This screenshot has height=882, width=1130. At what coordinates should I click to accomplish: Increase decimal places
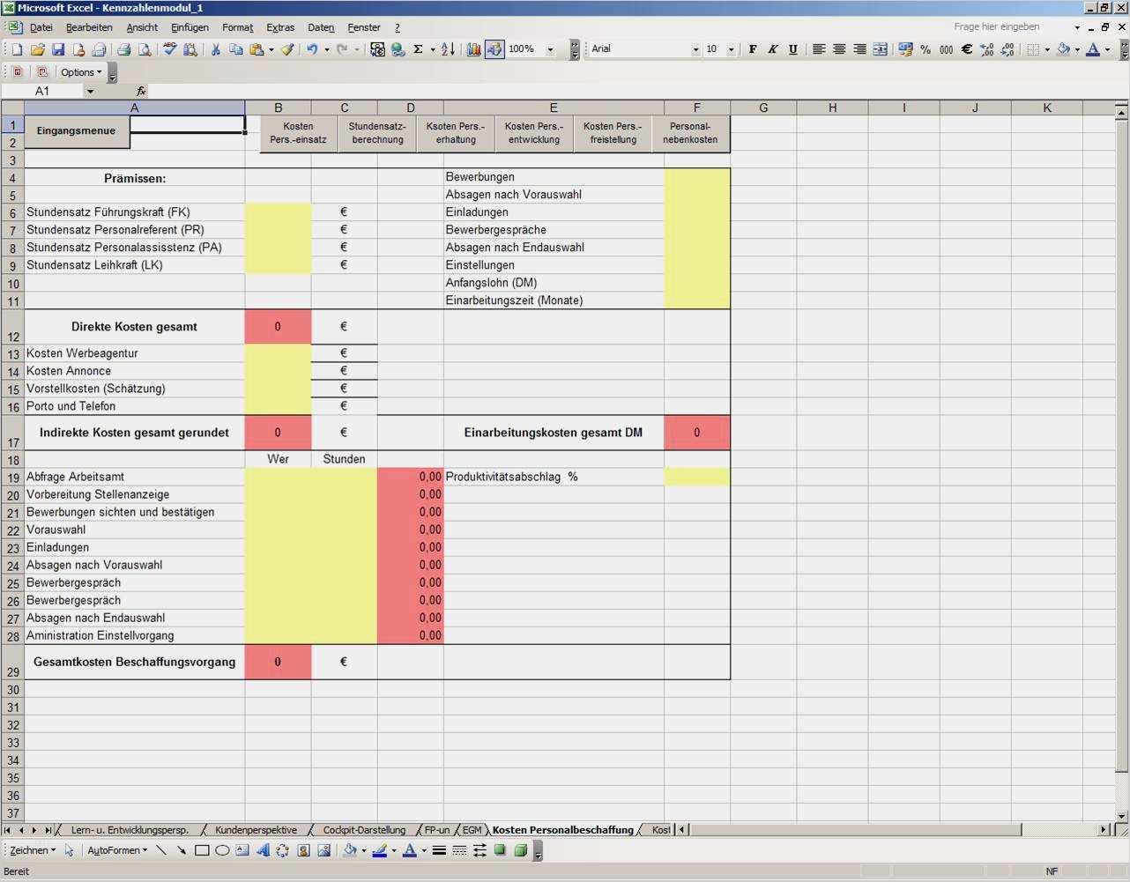point(987,50)
